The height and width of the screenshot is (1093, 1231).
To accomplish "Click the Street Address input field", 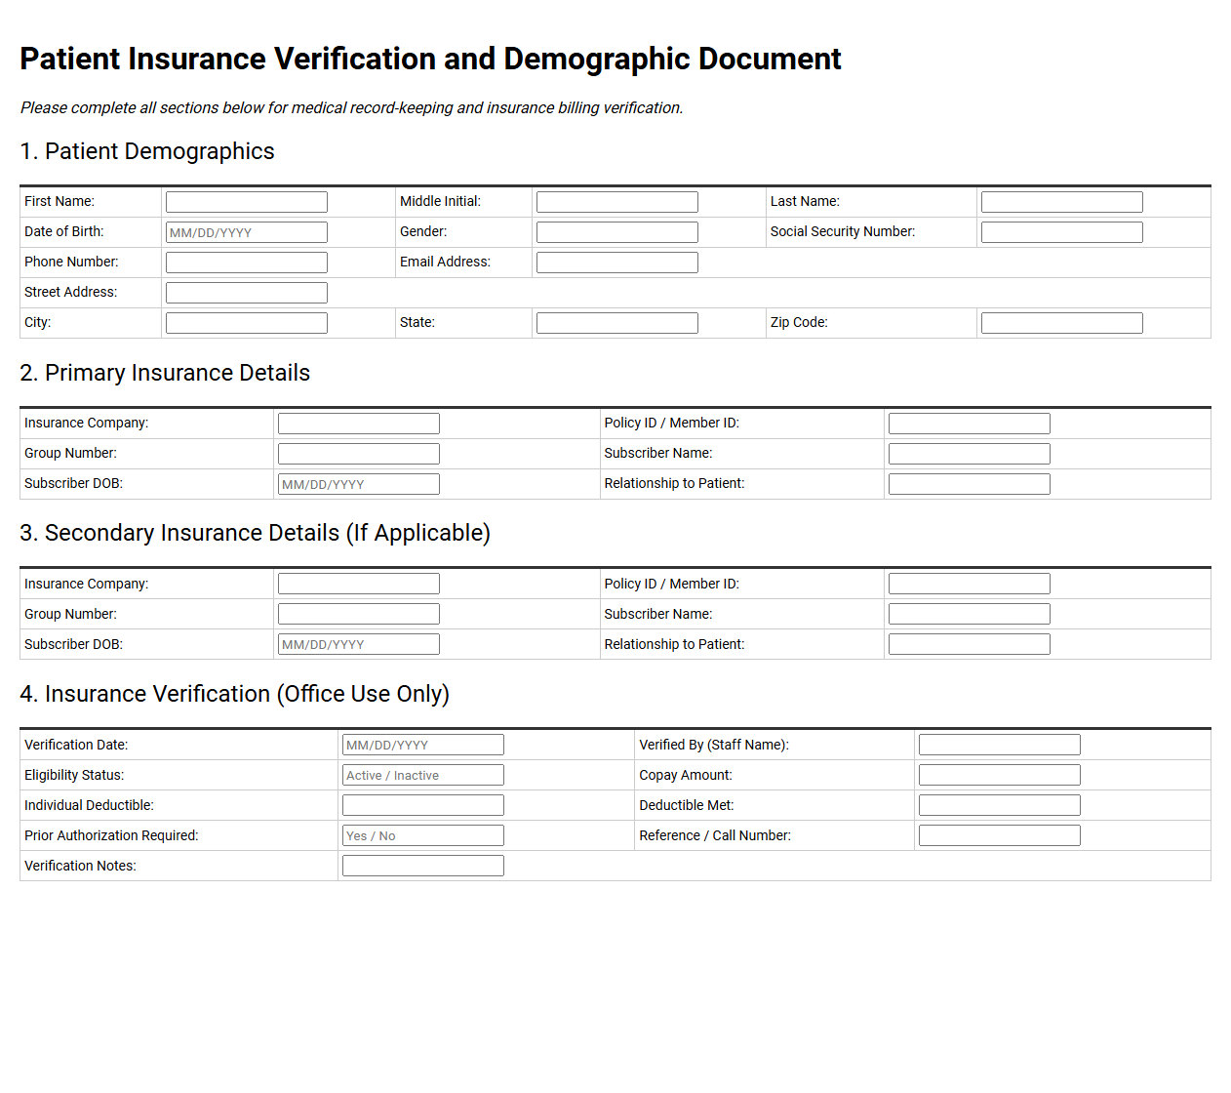I will coord(247,293).
